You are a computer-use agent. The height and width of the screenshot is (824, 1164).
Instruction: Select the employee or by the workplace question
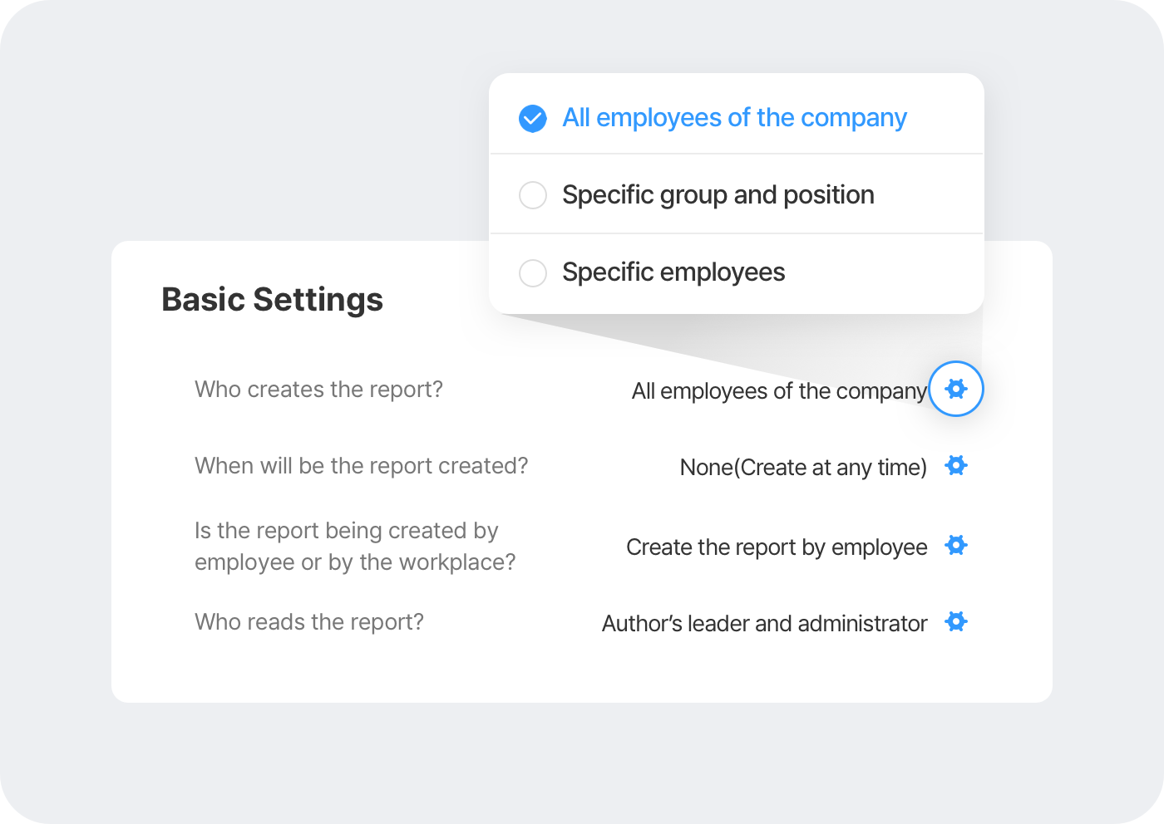(x=355, y=547)
